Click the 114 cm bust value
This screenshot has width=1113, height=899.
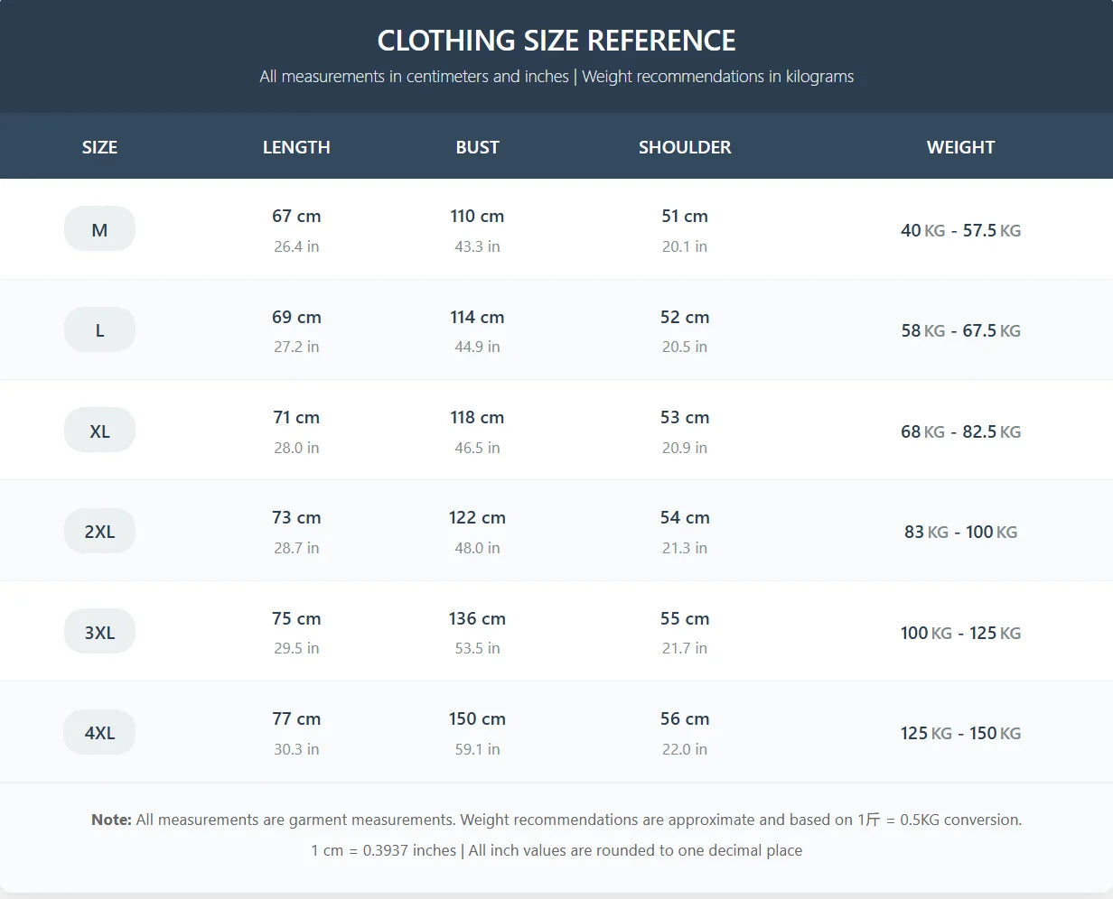(x=477, y=317)
